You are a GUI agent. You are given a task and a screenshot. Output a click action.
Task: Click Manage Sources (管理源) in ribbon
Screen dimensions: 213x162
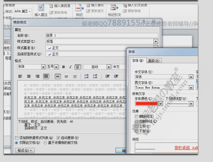(10, 5)
